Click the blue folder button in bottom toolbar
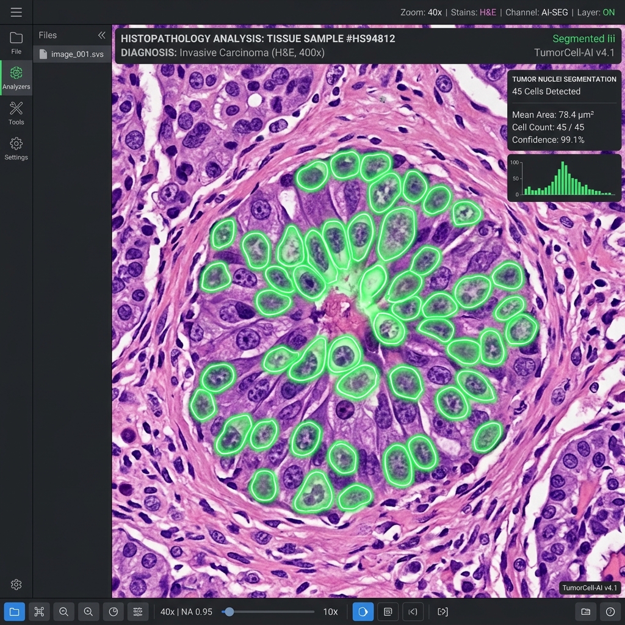 click(x=15, y=612)
